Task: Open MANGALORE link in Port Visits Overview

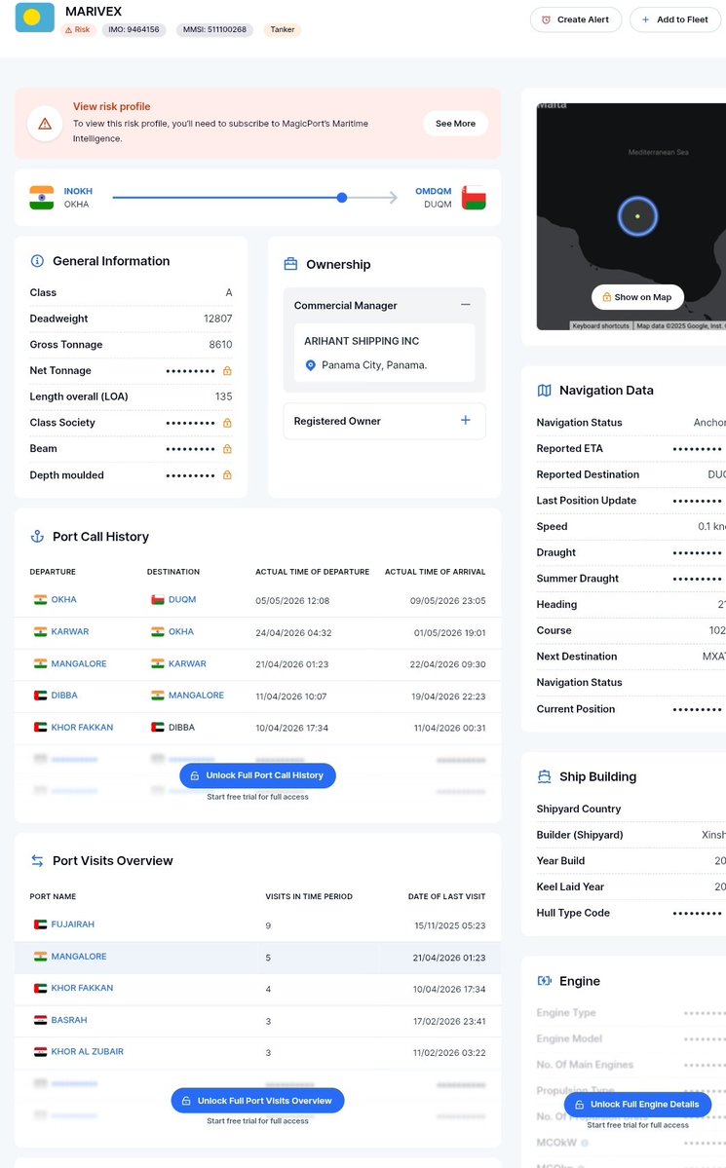Action: pyautogui.click(x=79, y=957)
